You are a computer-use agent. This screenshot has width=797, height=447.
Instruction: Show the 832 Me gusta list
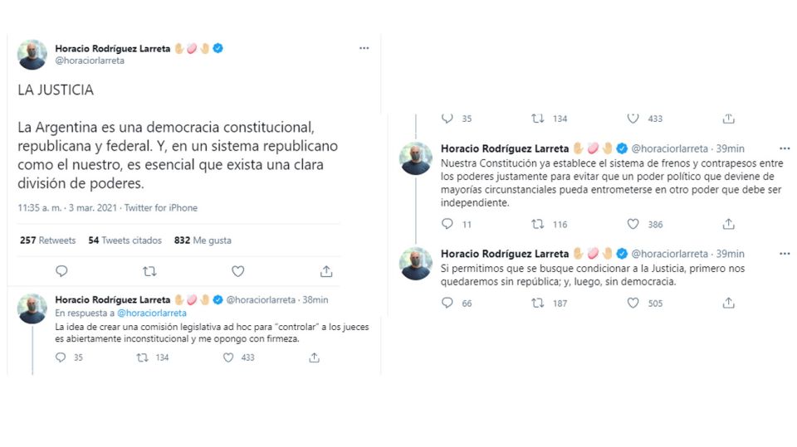203,241
